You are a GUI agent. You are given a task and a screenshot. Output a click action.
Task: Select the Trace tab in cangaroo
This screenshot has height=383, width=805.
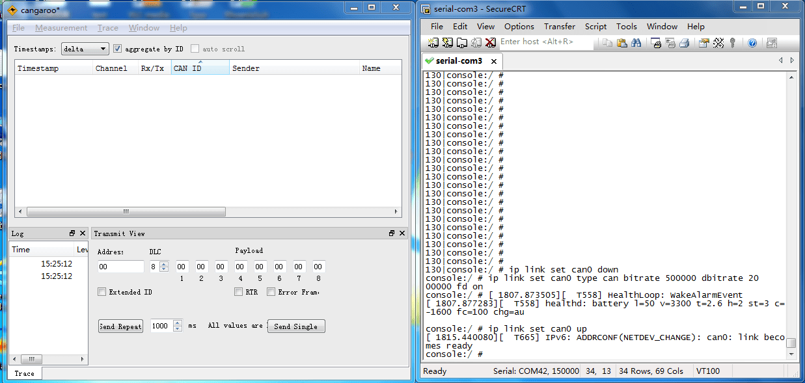tap(25, 373)
